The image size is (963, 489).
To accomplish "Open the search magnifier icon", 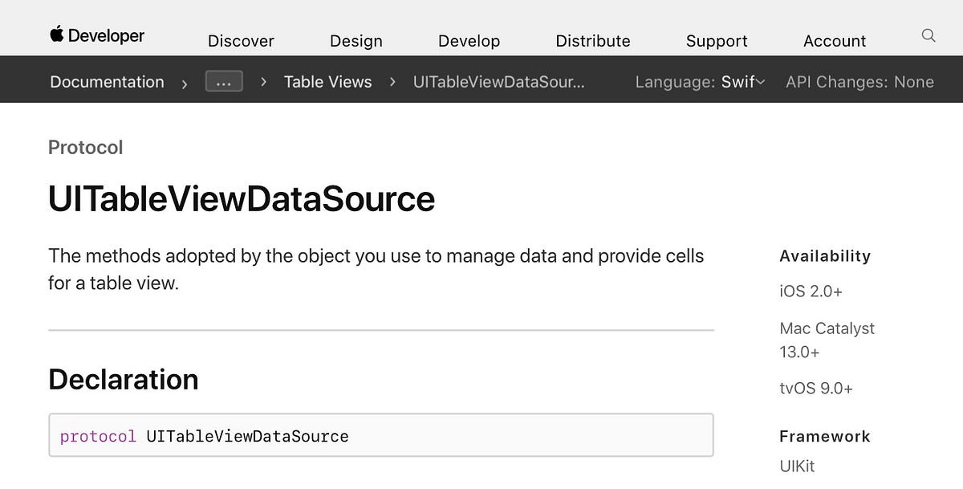I will pos(928,35).
